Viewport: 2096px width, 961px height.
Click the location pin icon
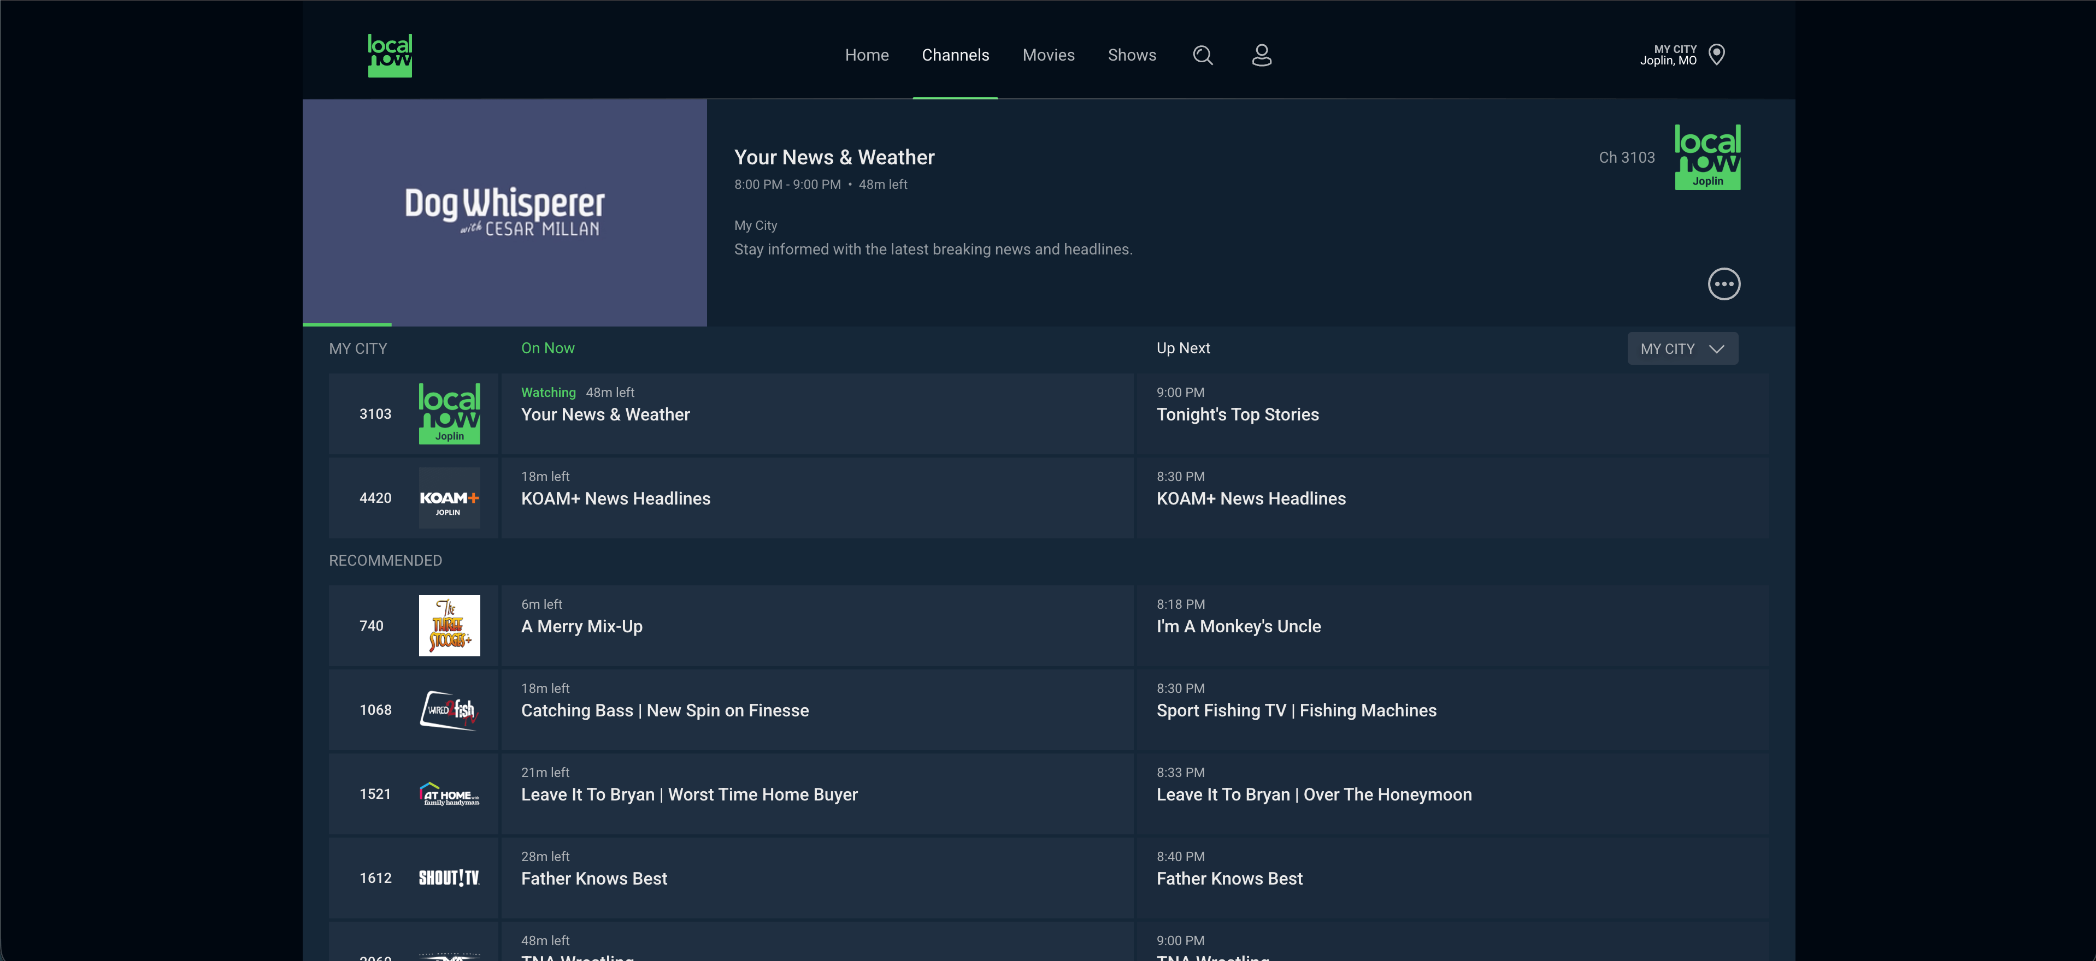[x=1717, y=55]
